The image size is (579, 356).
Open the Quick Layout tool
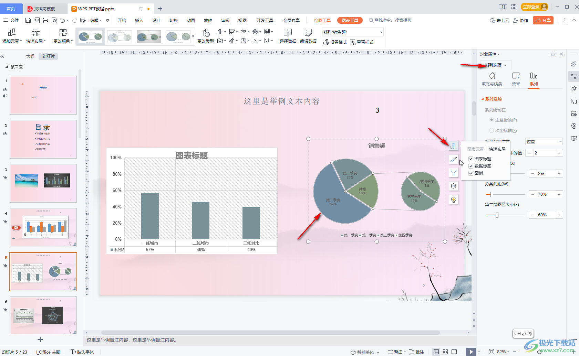tap(36, 36)
